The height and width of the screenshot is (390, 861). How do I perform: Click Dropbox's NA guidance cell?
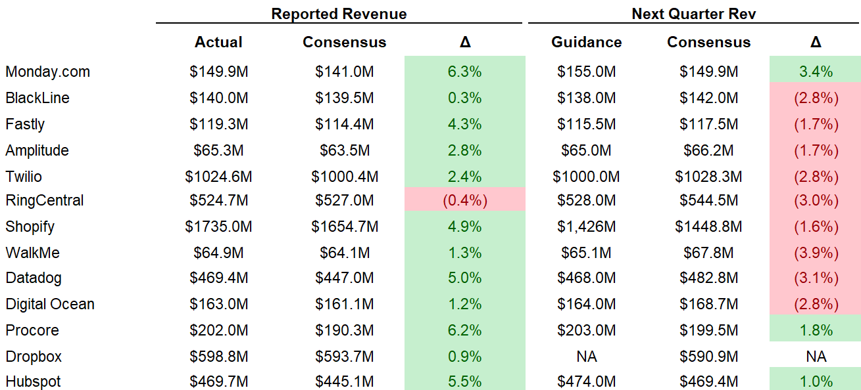586,357
